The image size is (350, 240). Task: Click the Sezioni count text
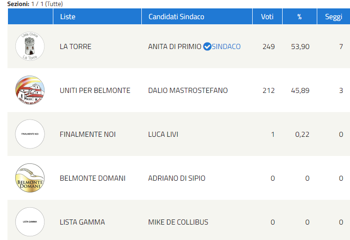pos(35,4)
